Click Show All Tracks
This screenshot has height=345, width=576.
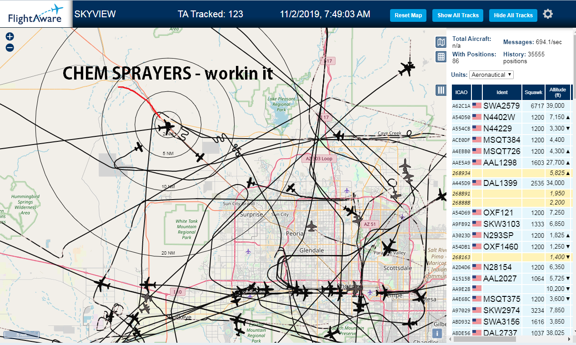458,15
